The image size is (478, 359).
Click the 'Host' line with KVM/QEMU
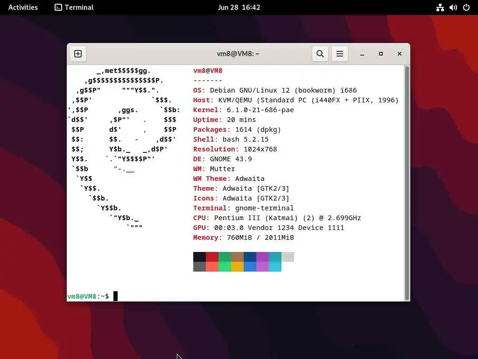coord(295,100)
